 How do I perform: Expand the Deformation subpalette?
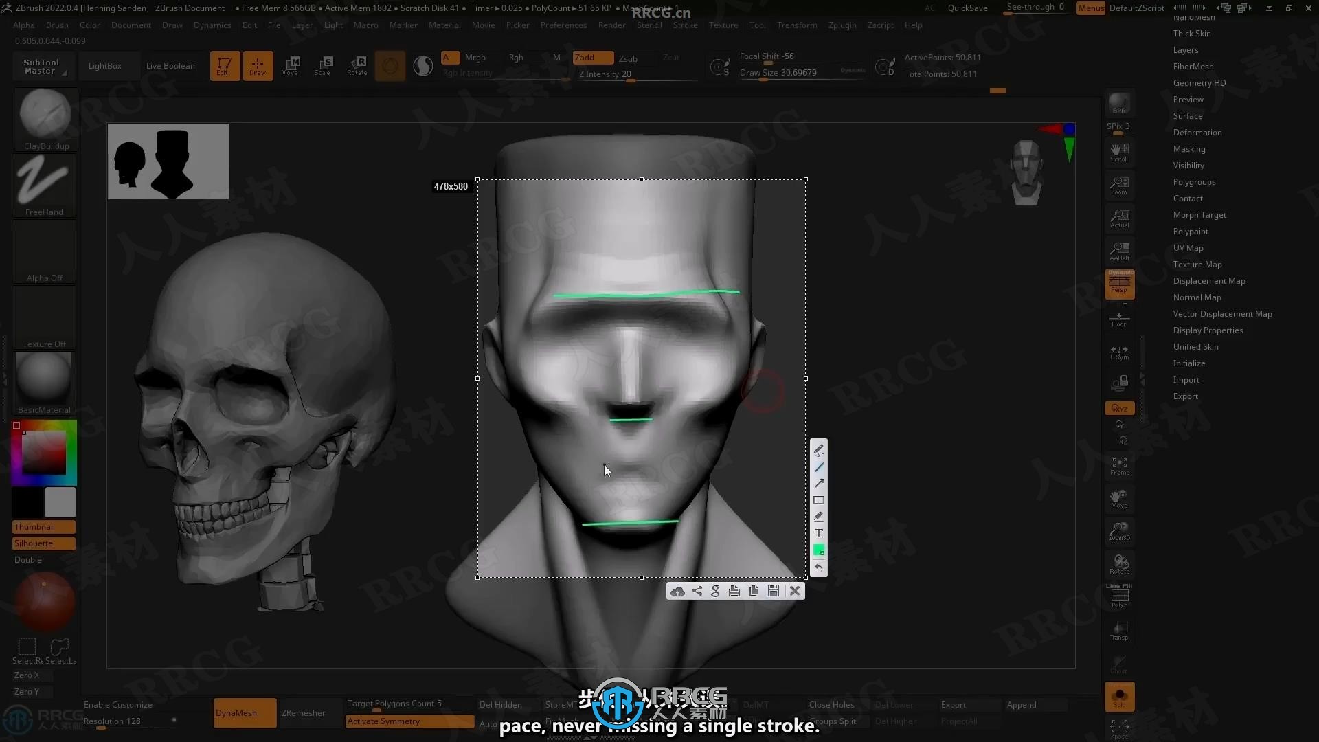point(1197,133)
